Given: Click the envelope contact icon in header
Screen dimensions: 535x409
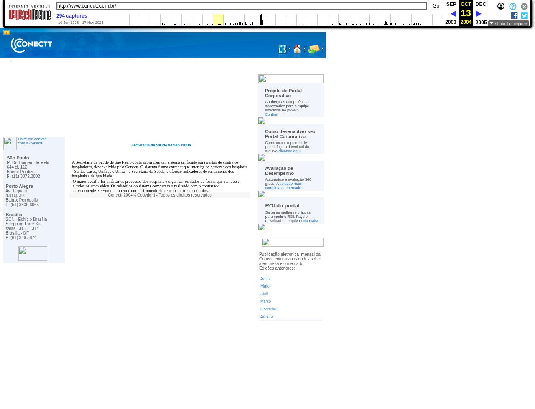Looking at the screenshot, I should click(314, 50).
